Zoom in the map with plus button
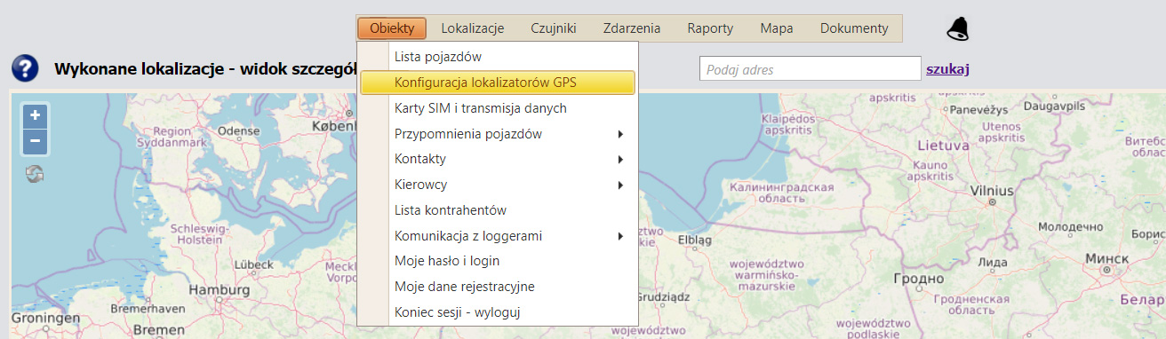Screen dimensions: 1166x339 (35, 115)
